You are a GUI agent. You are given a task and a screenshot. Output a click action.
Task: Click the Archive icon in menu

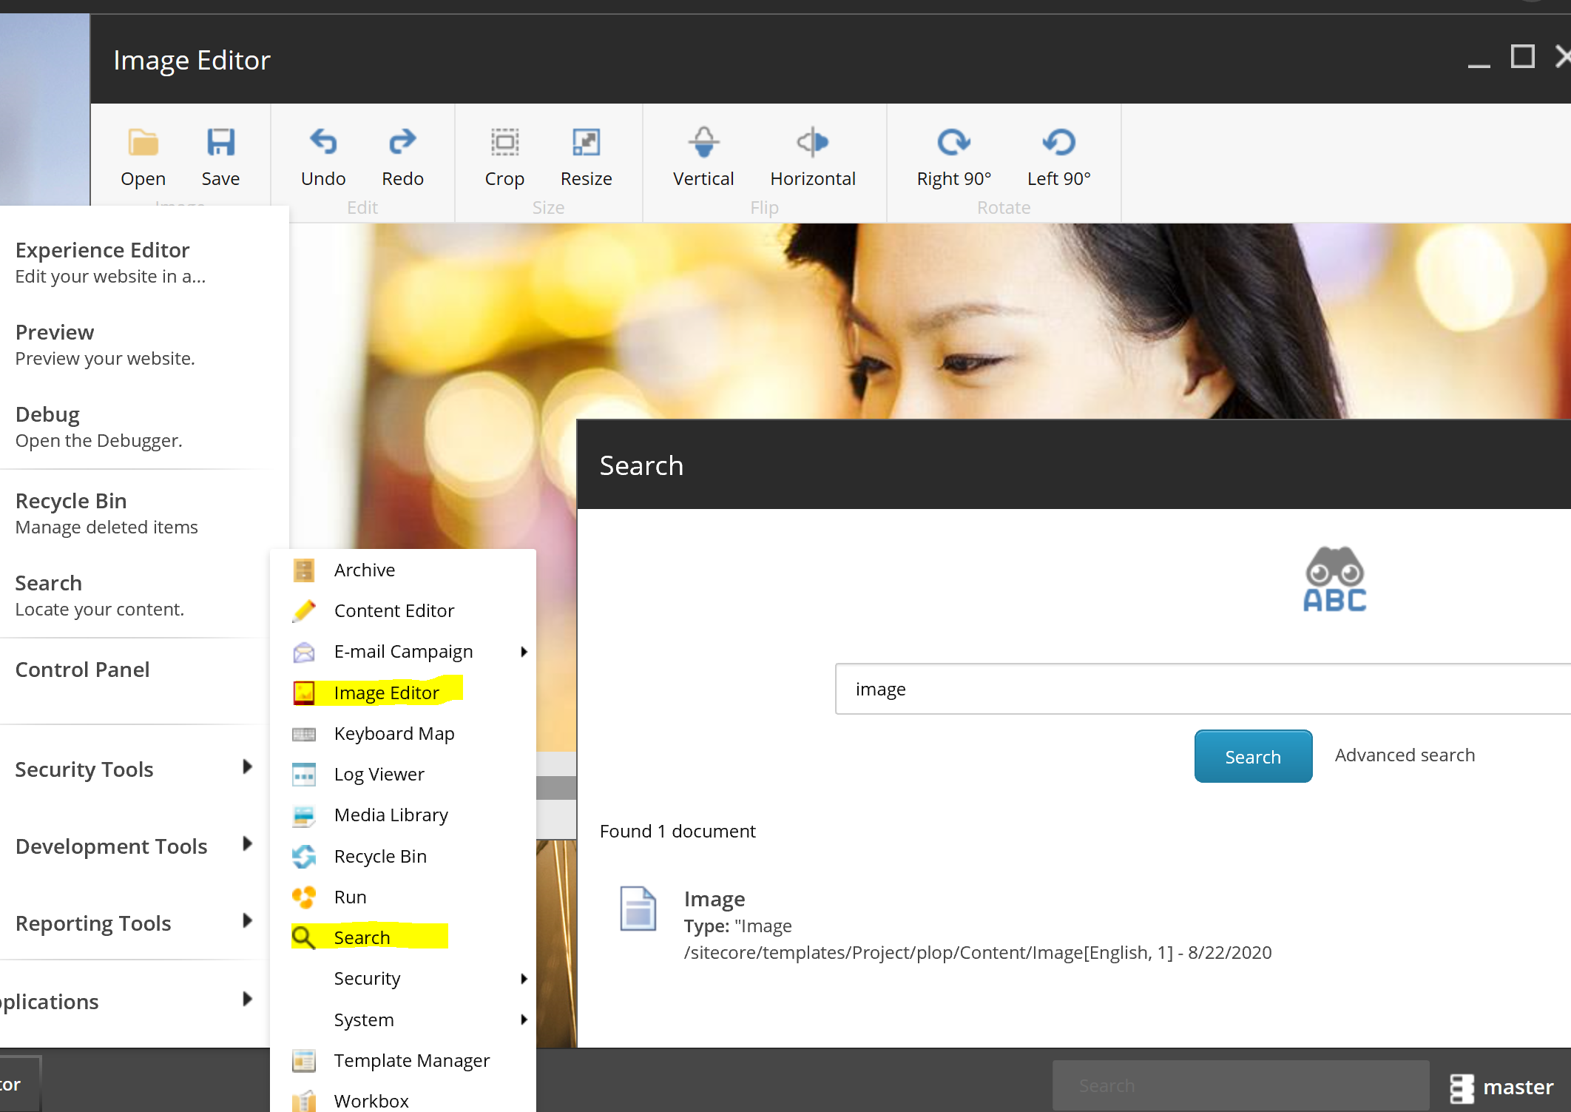coord(304,570)
